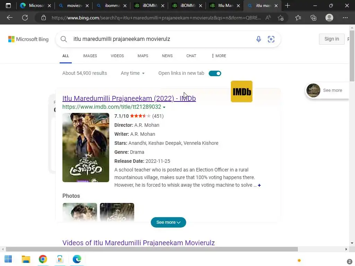The height and width of the screenshot is (266, 355).
Task: Open Videos of Itlu Maredumilli Prajaneekam link
Action: 139,243
